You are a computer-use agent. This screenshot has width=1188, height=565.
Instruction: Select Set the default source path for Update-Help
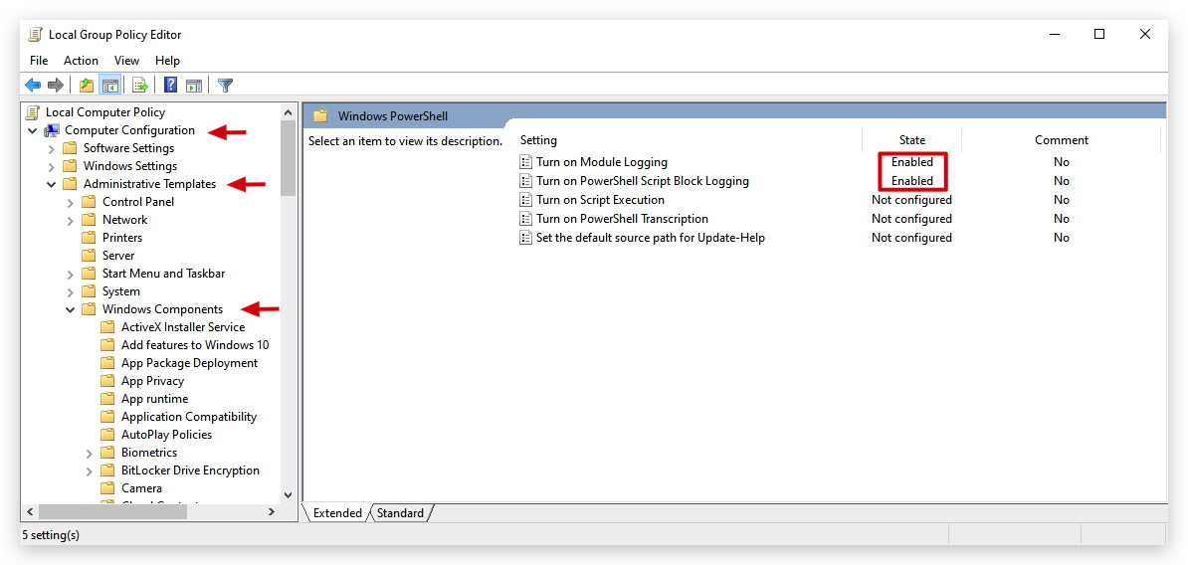click(651, 238)
